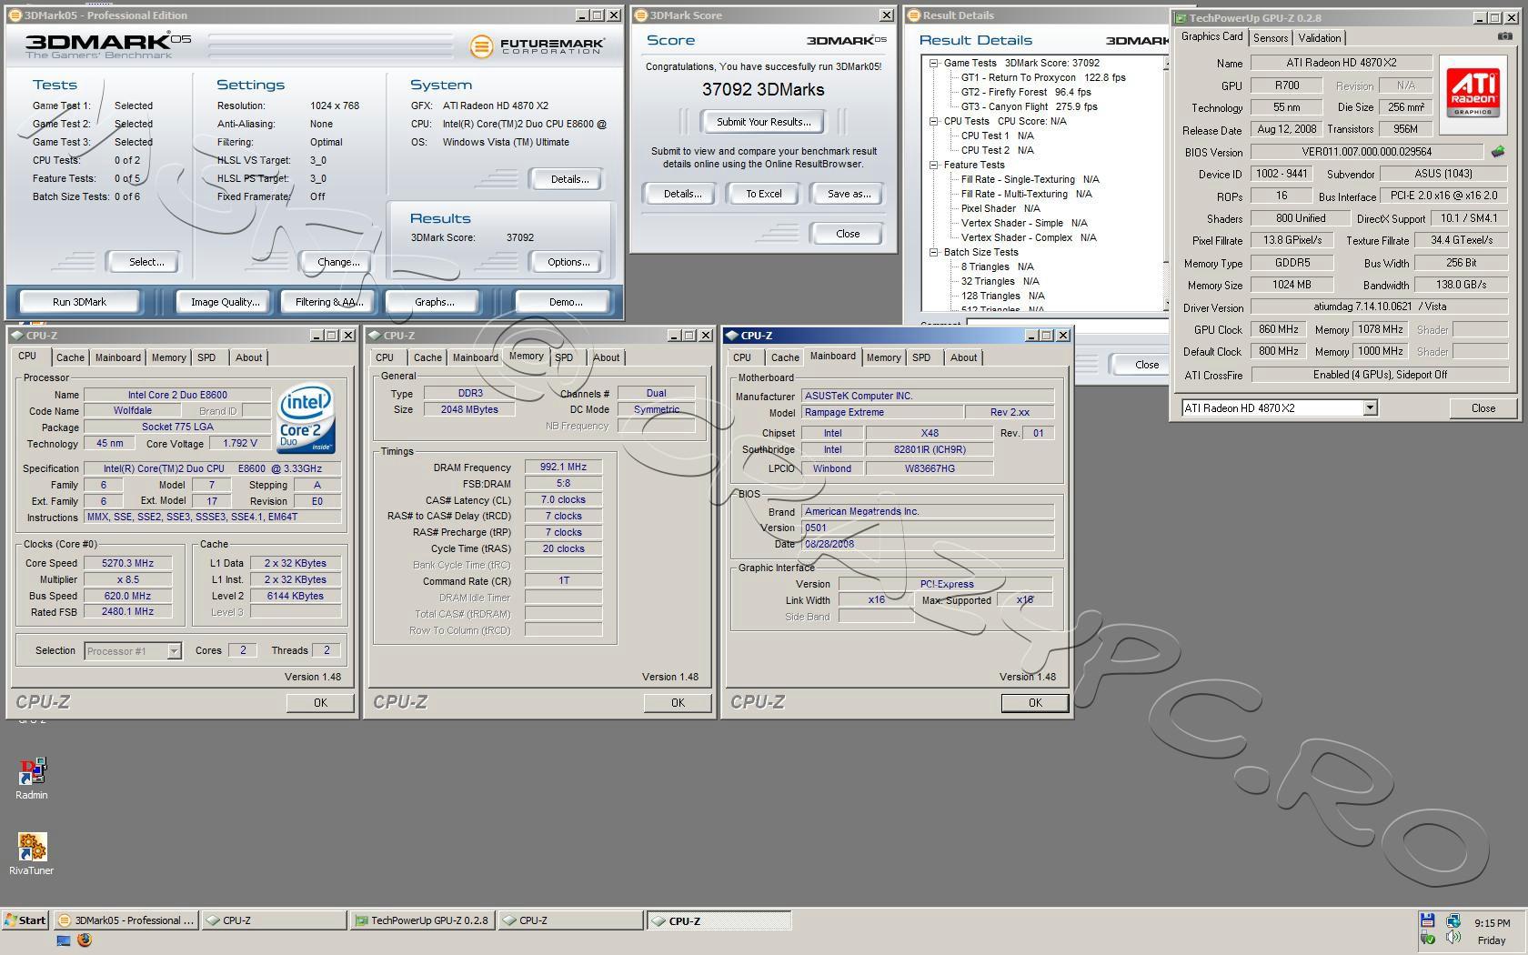Screen dimensions: 1528x955
Task: Open the Radmin desktop shortcut
Action: coord(32,779)
